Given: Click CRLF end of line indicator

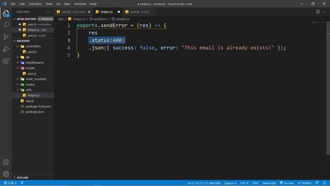Looking at the screenshot, I should [255, 183].
